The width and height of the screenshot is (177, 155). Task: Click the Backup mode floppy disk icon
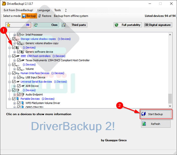24,16
